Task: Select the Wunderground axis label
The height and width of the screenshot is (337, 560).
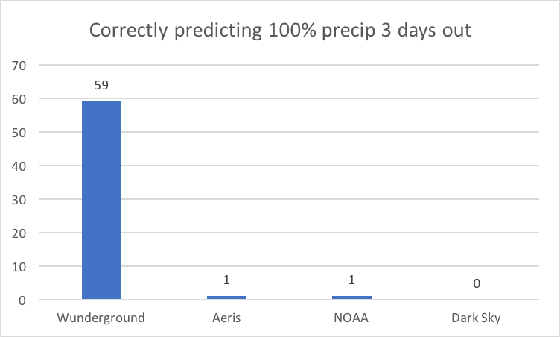Action: 101,318
